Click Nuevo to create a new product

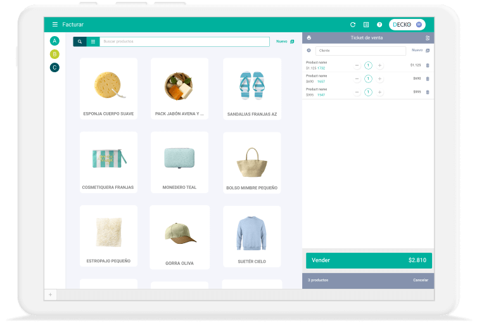[285, 41]
